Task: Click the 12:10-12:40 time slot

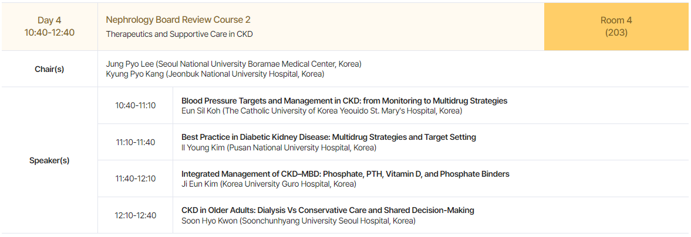Action: [135, 215]
